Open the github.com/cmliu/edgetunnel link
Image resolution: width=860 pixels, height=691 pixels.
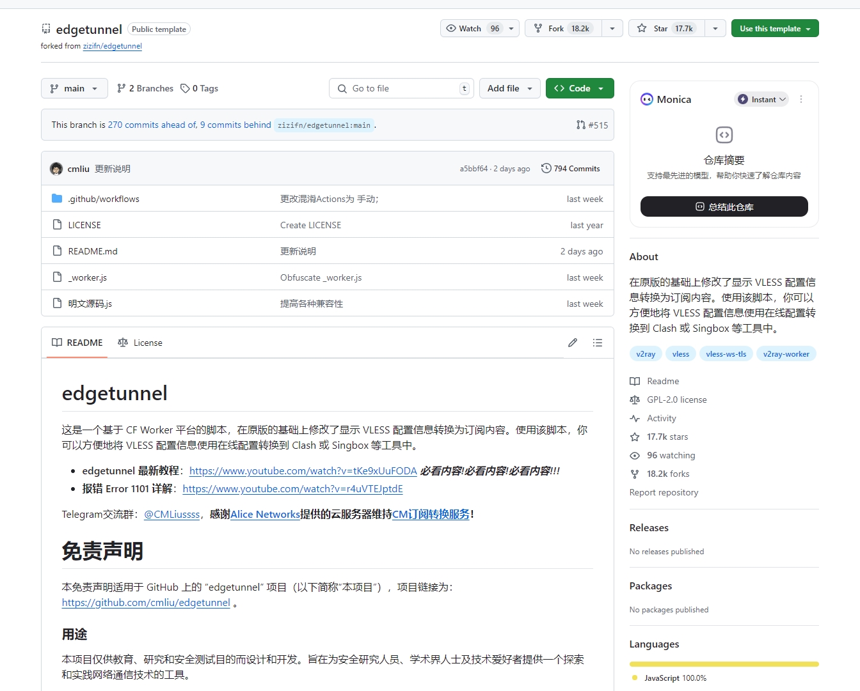[146, 602]
